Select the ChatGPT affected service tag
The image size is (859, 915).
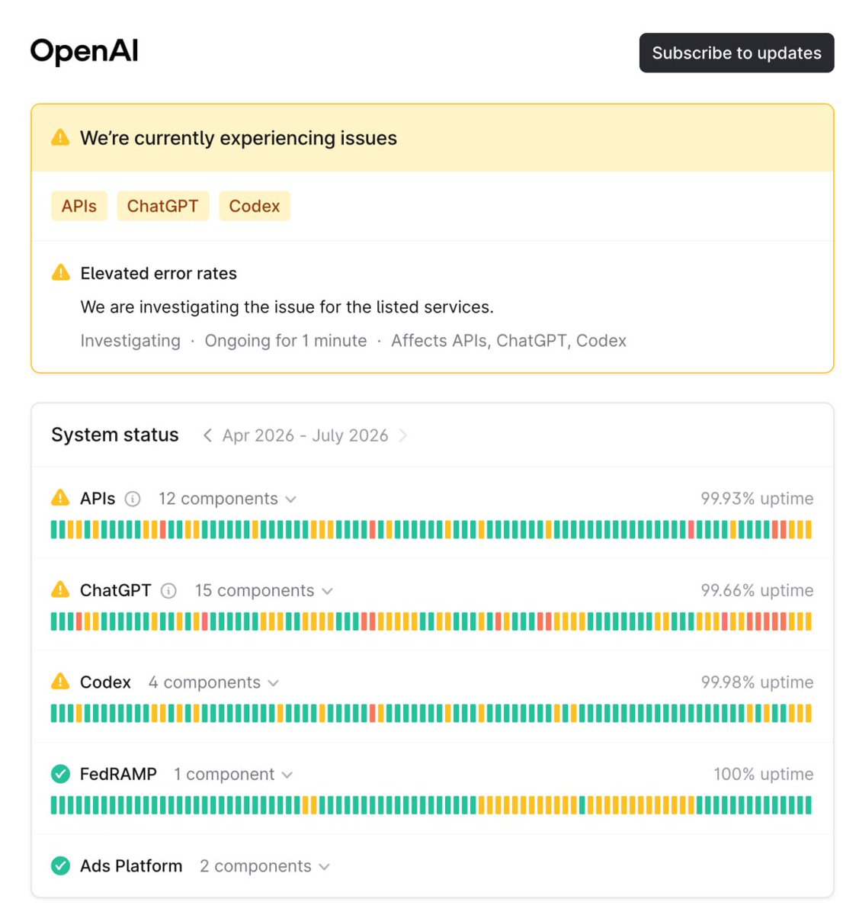(x=162, y=206)
